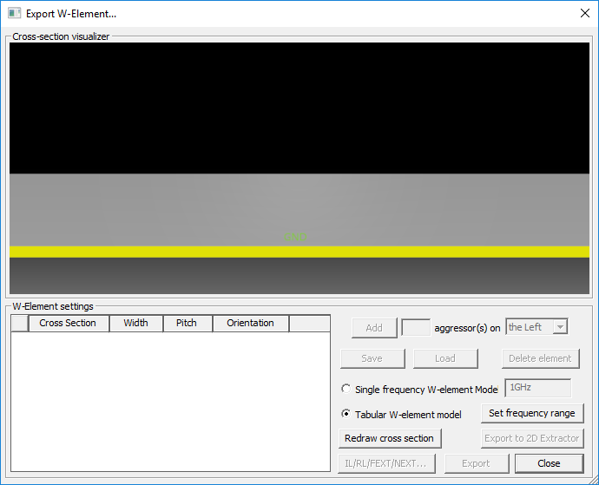This screenshot has width=599, height=485.
Task: Select Tabular W-element model radio button
Action: point(346,414)
